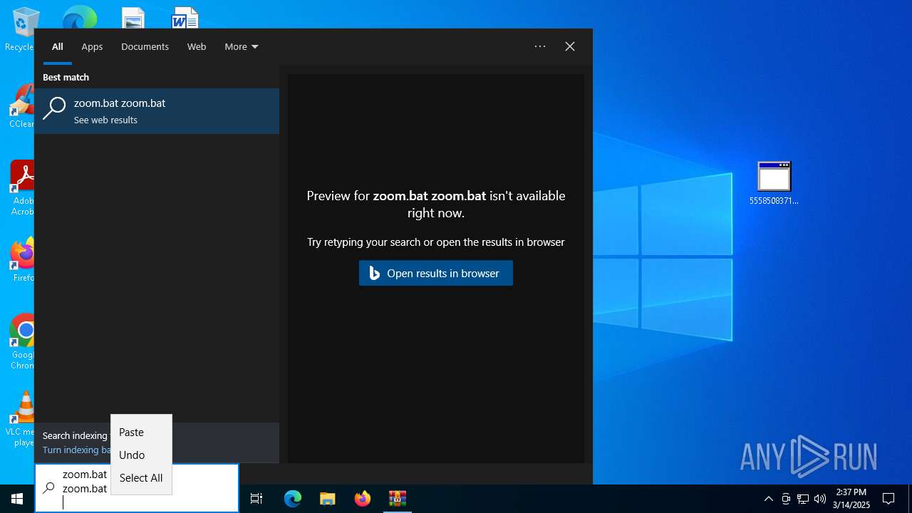Launch Adobe Acrobat desktop shortcut
The image size is (912, 513).
coord(22,187)
